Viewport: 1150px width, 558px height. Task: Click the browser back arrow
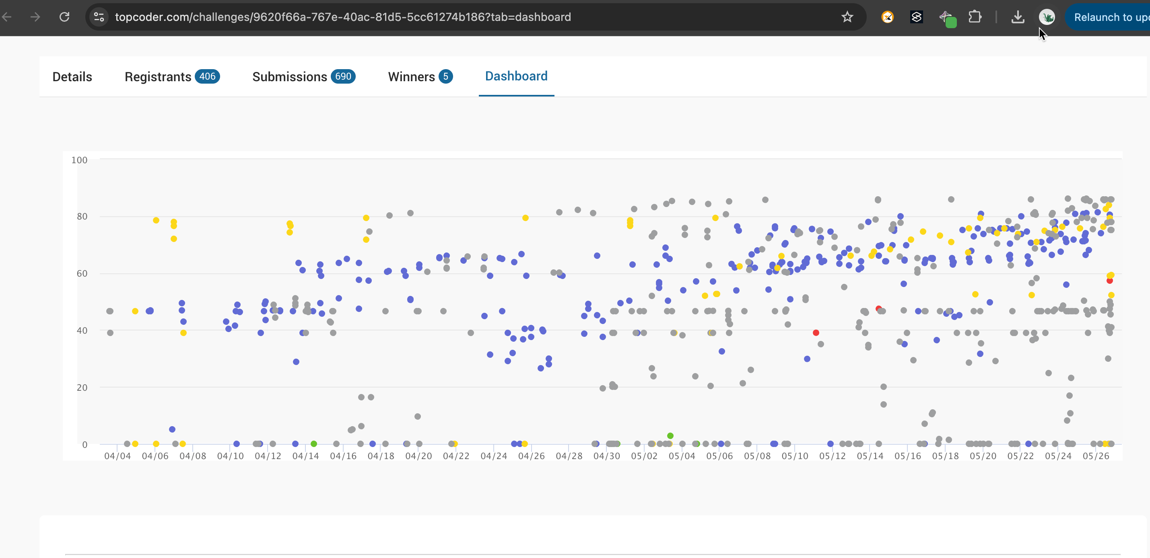7,17
